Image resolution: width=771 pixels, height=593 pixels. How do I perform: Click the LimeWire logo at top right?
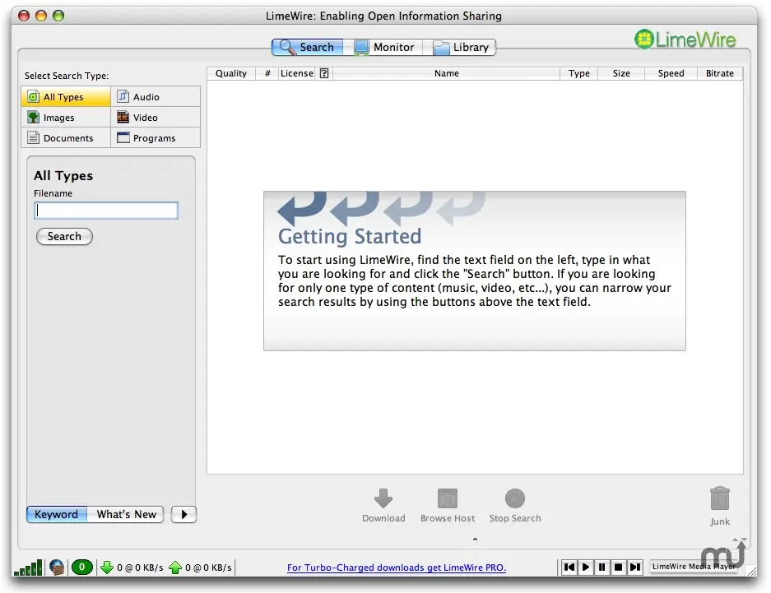[x=685, y=39]
